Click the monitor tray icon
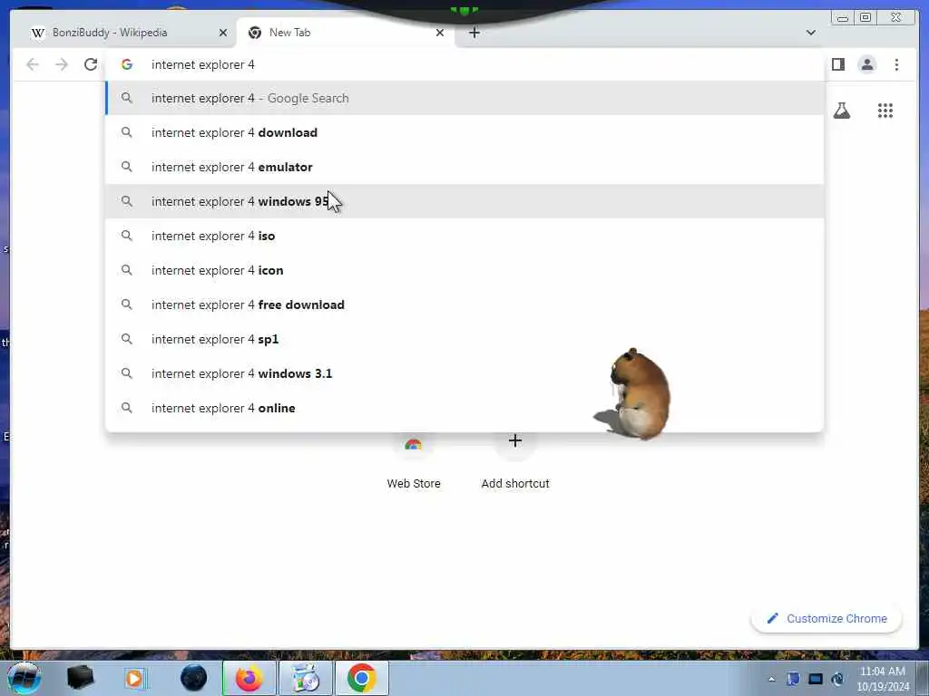 click(x=816, y=679)
